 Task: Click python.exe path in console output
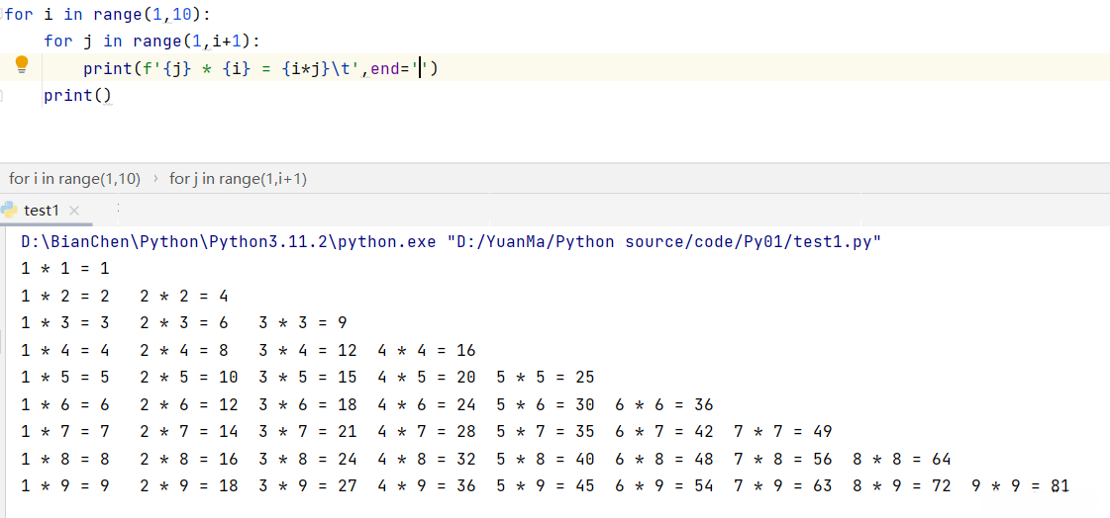tap(228, 242)
